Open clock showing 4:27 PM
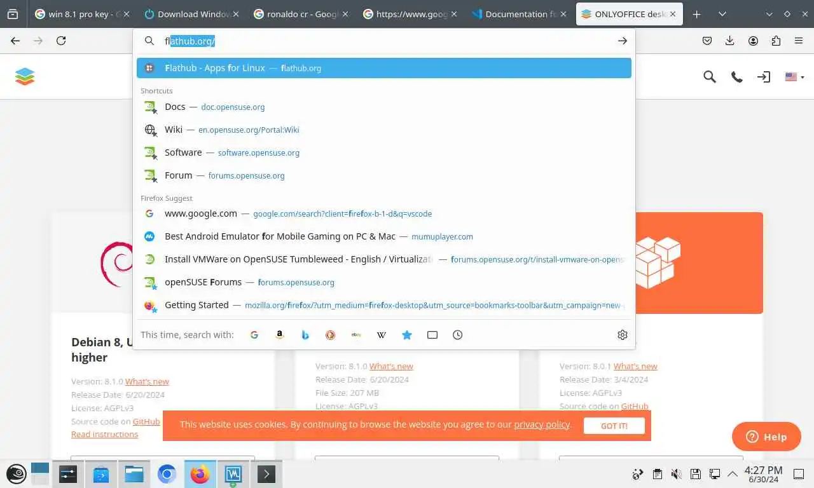814x488 pixels. tap(763, 473)
